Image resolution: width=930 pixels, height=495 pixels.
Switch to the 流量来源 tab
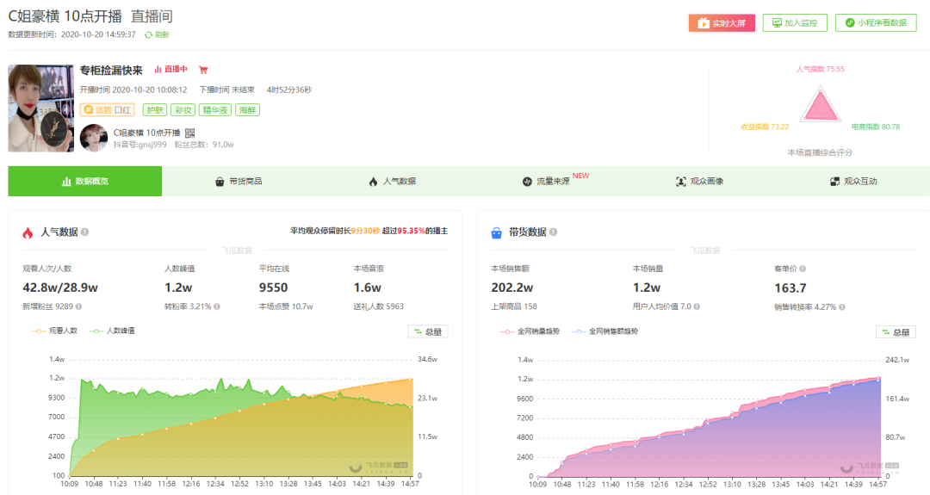[546, 182]
